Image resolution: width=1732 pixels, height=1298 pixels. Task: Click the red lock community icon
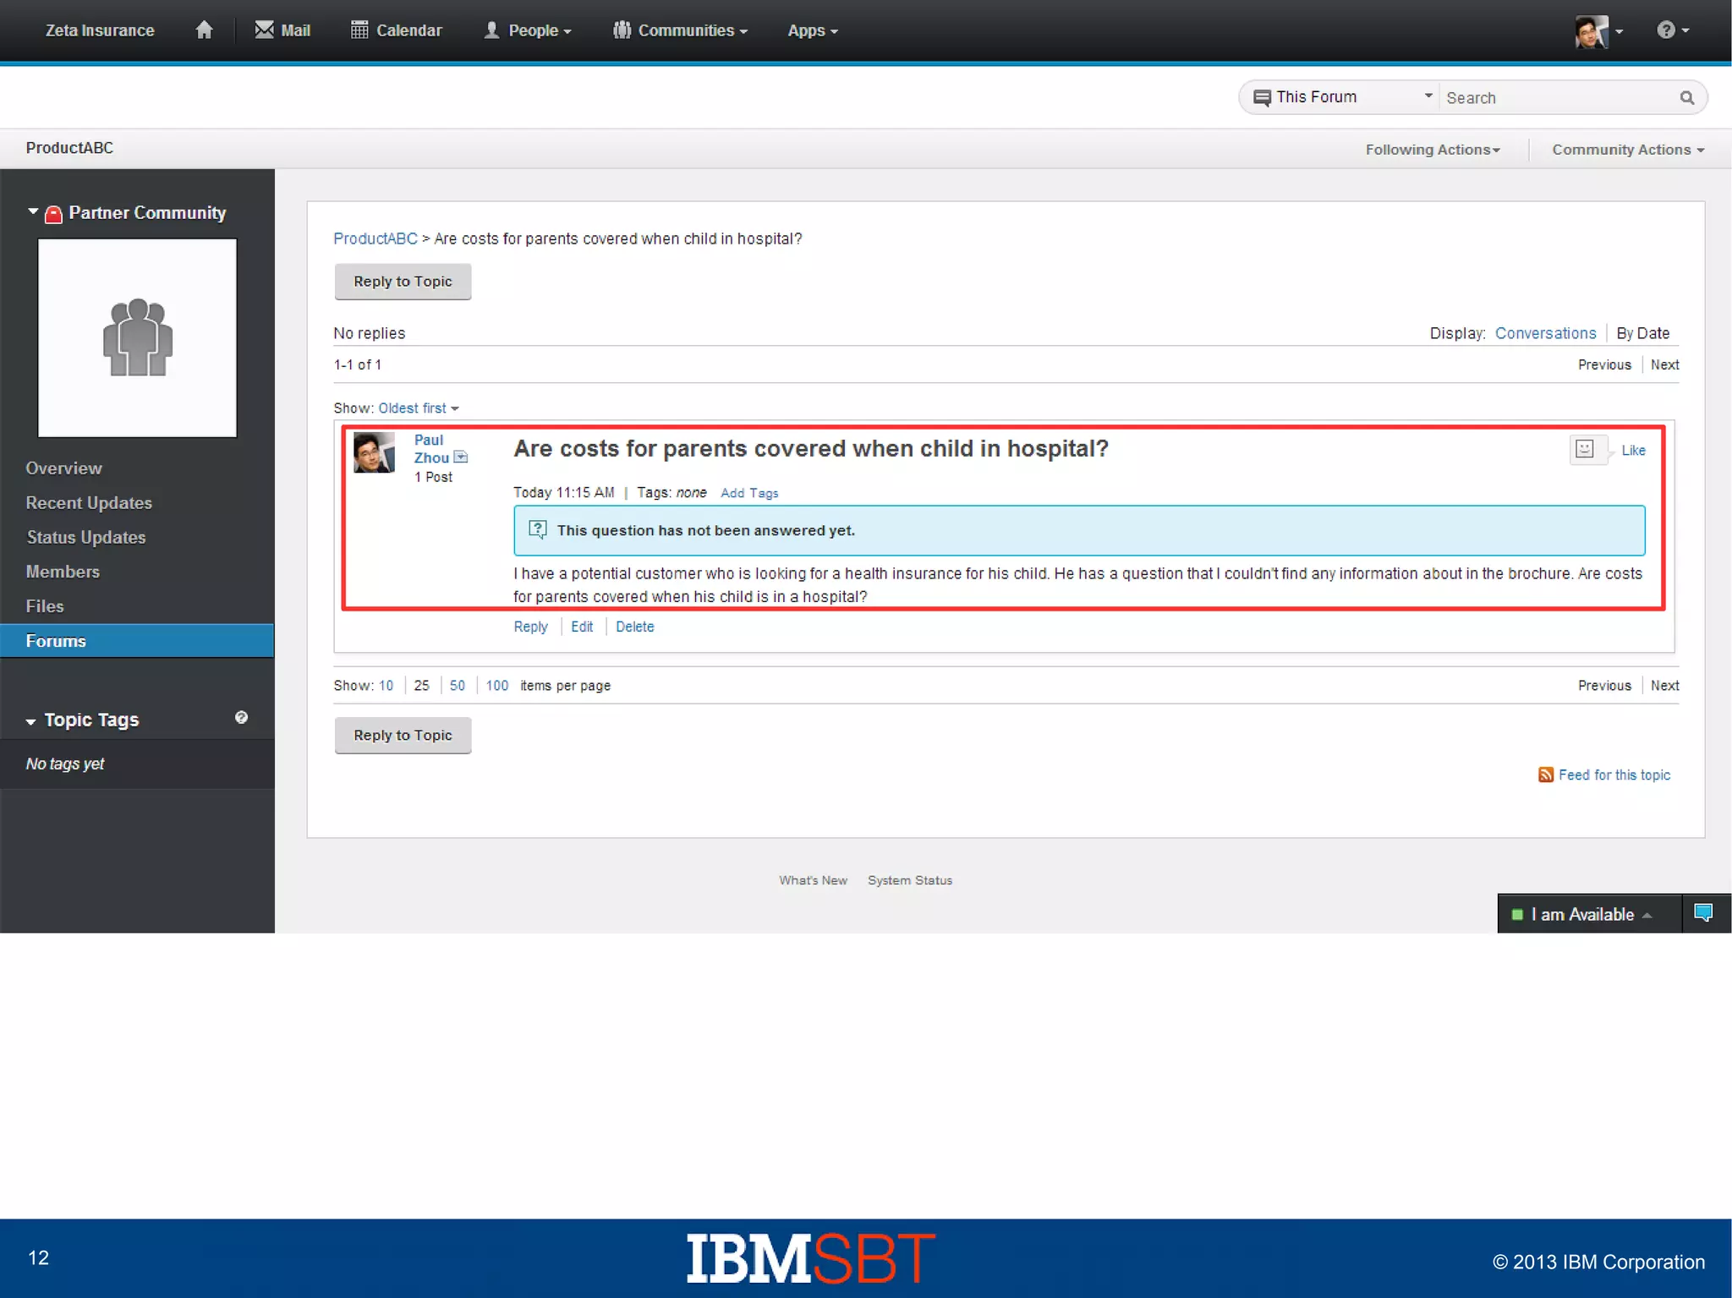(x=53, y=214)
